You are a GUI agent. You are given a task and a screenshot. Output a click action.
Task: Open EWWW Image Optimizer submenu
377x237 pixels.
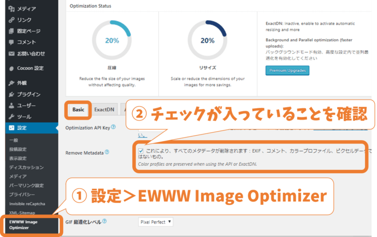coord(23,225)
